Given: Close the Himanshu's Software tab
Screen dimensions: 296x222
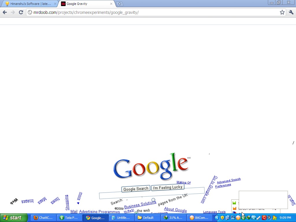Looking at the screenshot, I should 55,3.
